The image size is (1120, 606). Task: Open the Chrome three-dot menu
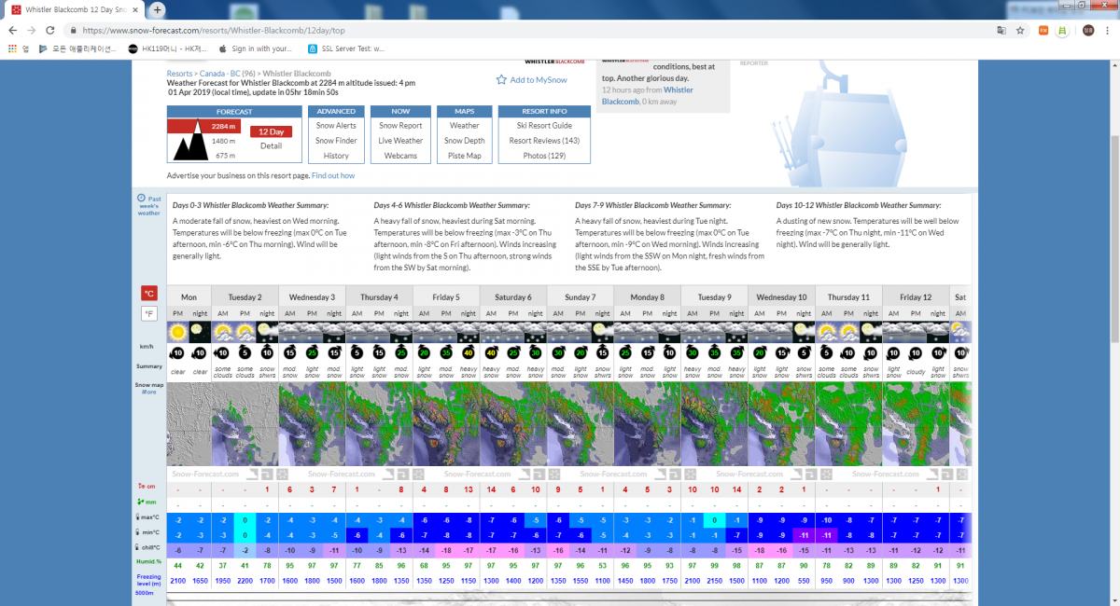click(1109, 30)
